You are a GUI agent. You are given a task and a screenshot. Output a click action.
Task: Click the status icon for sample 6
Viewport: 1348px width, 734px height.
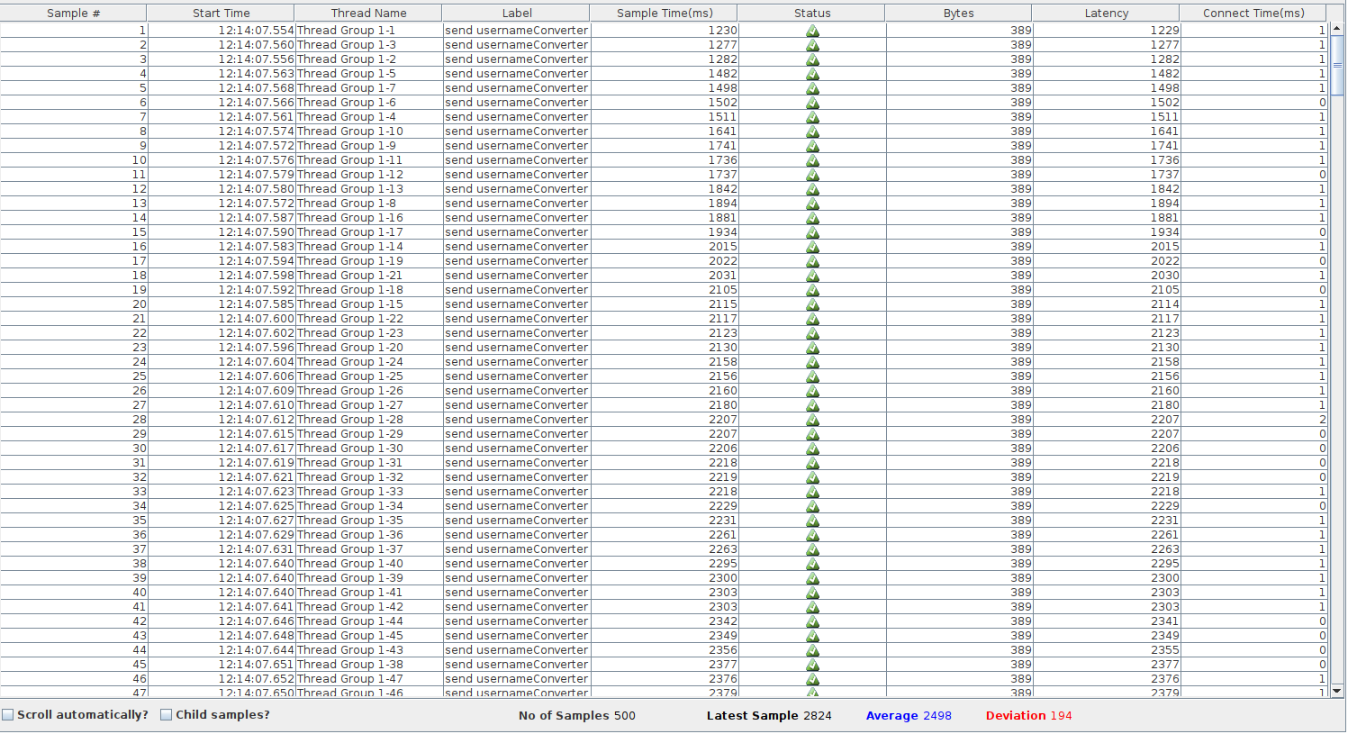point(812,103)
